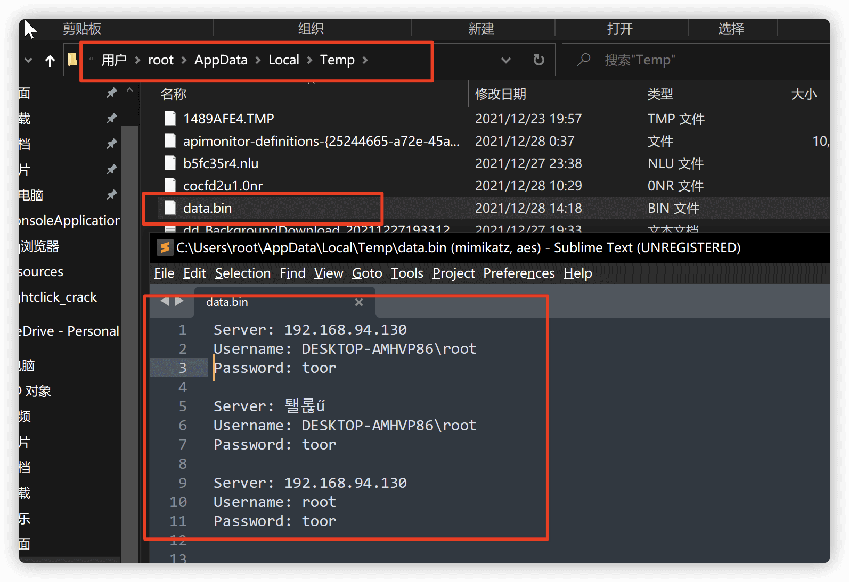Viewport: 849px width, 582px height.
Task: Click the folder icon in address bar
Action: coord(72,60)
